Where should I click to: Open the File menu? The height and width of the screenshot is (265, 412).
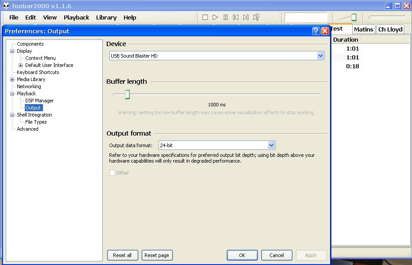(14, 18)
